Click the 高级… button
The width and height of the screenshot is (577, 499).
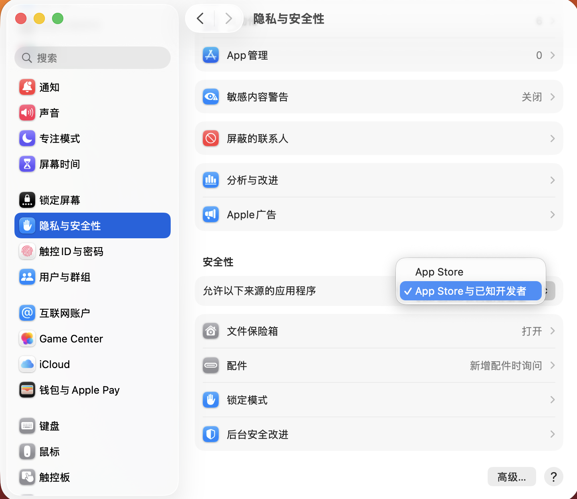512,477
